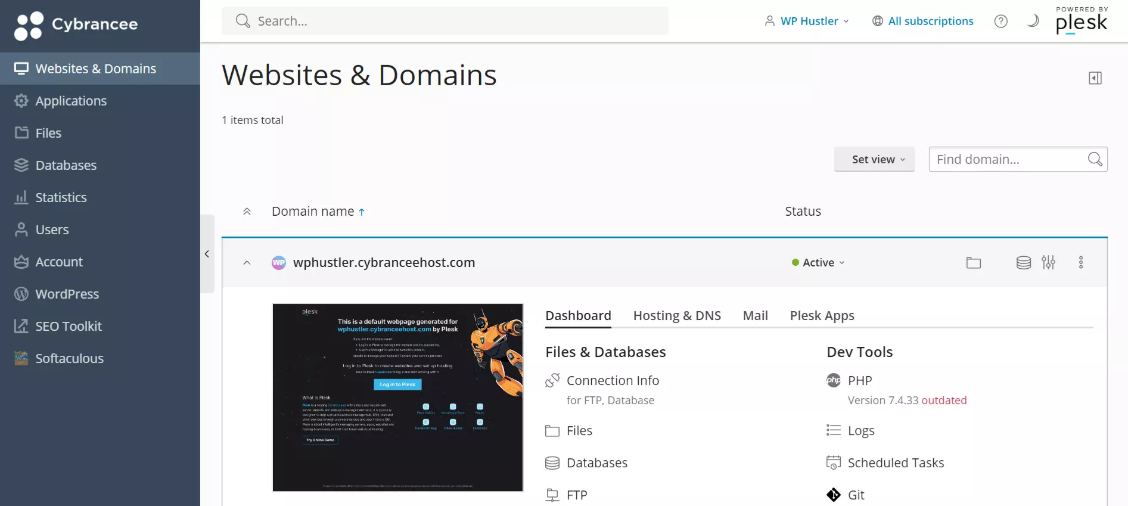Image resolution: width=1128 pixels, height=506 pixels.
Task: Click the Softaculous sidebar icon
Action: pos(21,358)
